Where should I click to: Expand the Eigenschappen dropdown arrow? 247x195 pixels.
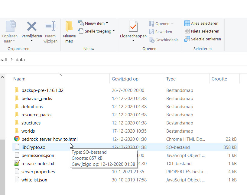point(133,41)
